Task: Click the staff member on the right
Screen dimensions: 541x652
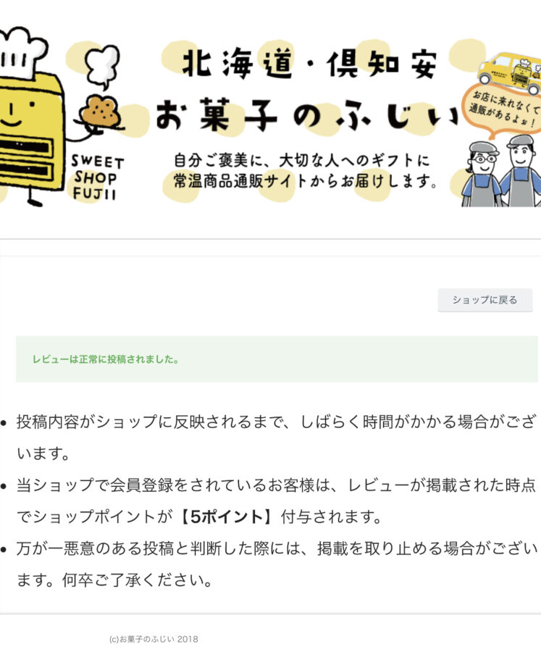Action: click(x=521, y=170)
